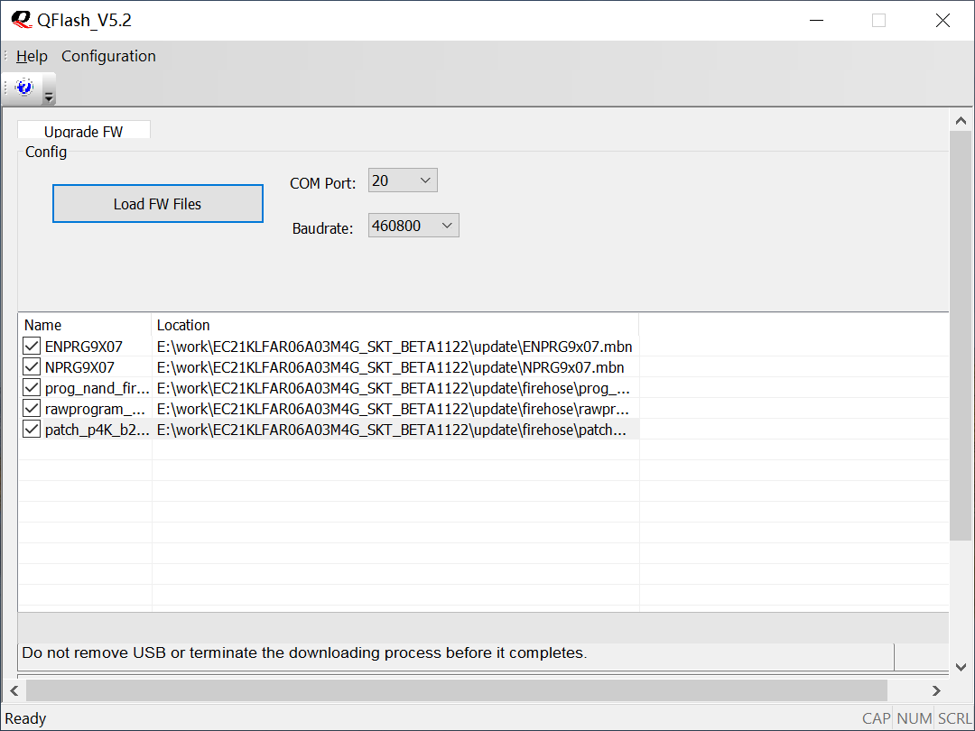Minimize the QFlash window
The image size is (975, 731).
816,21
